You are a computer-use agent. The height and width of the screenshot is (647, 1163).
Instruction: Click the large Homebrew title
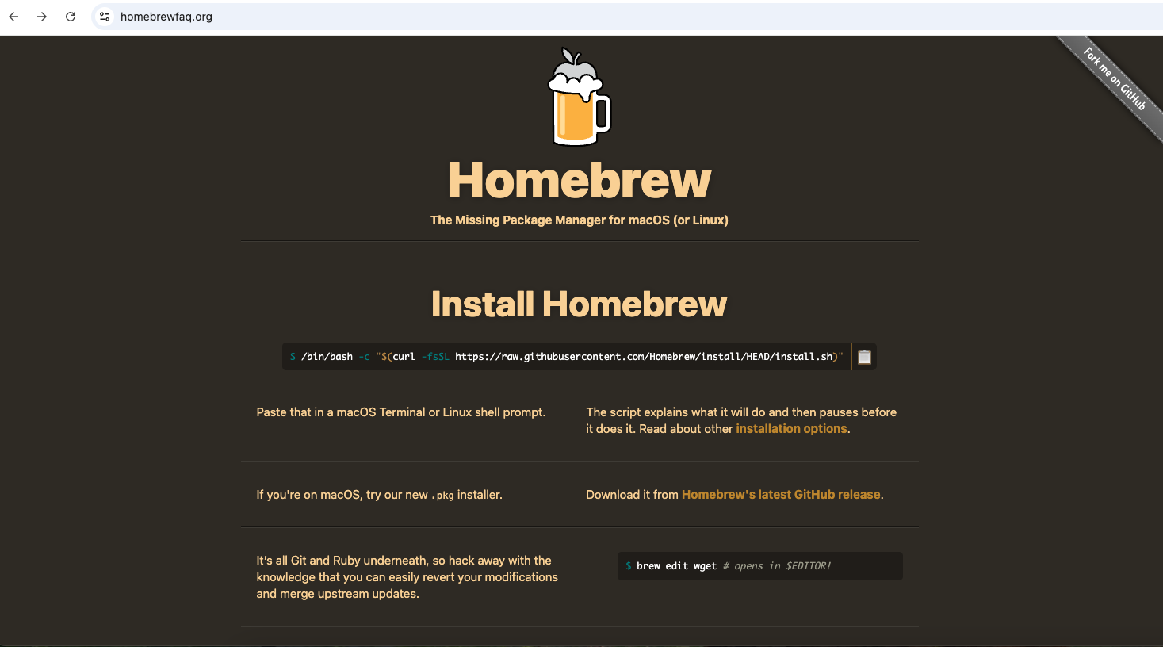[580, 181]
